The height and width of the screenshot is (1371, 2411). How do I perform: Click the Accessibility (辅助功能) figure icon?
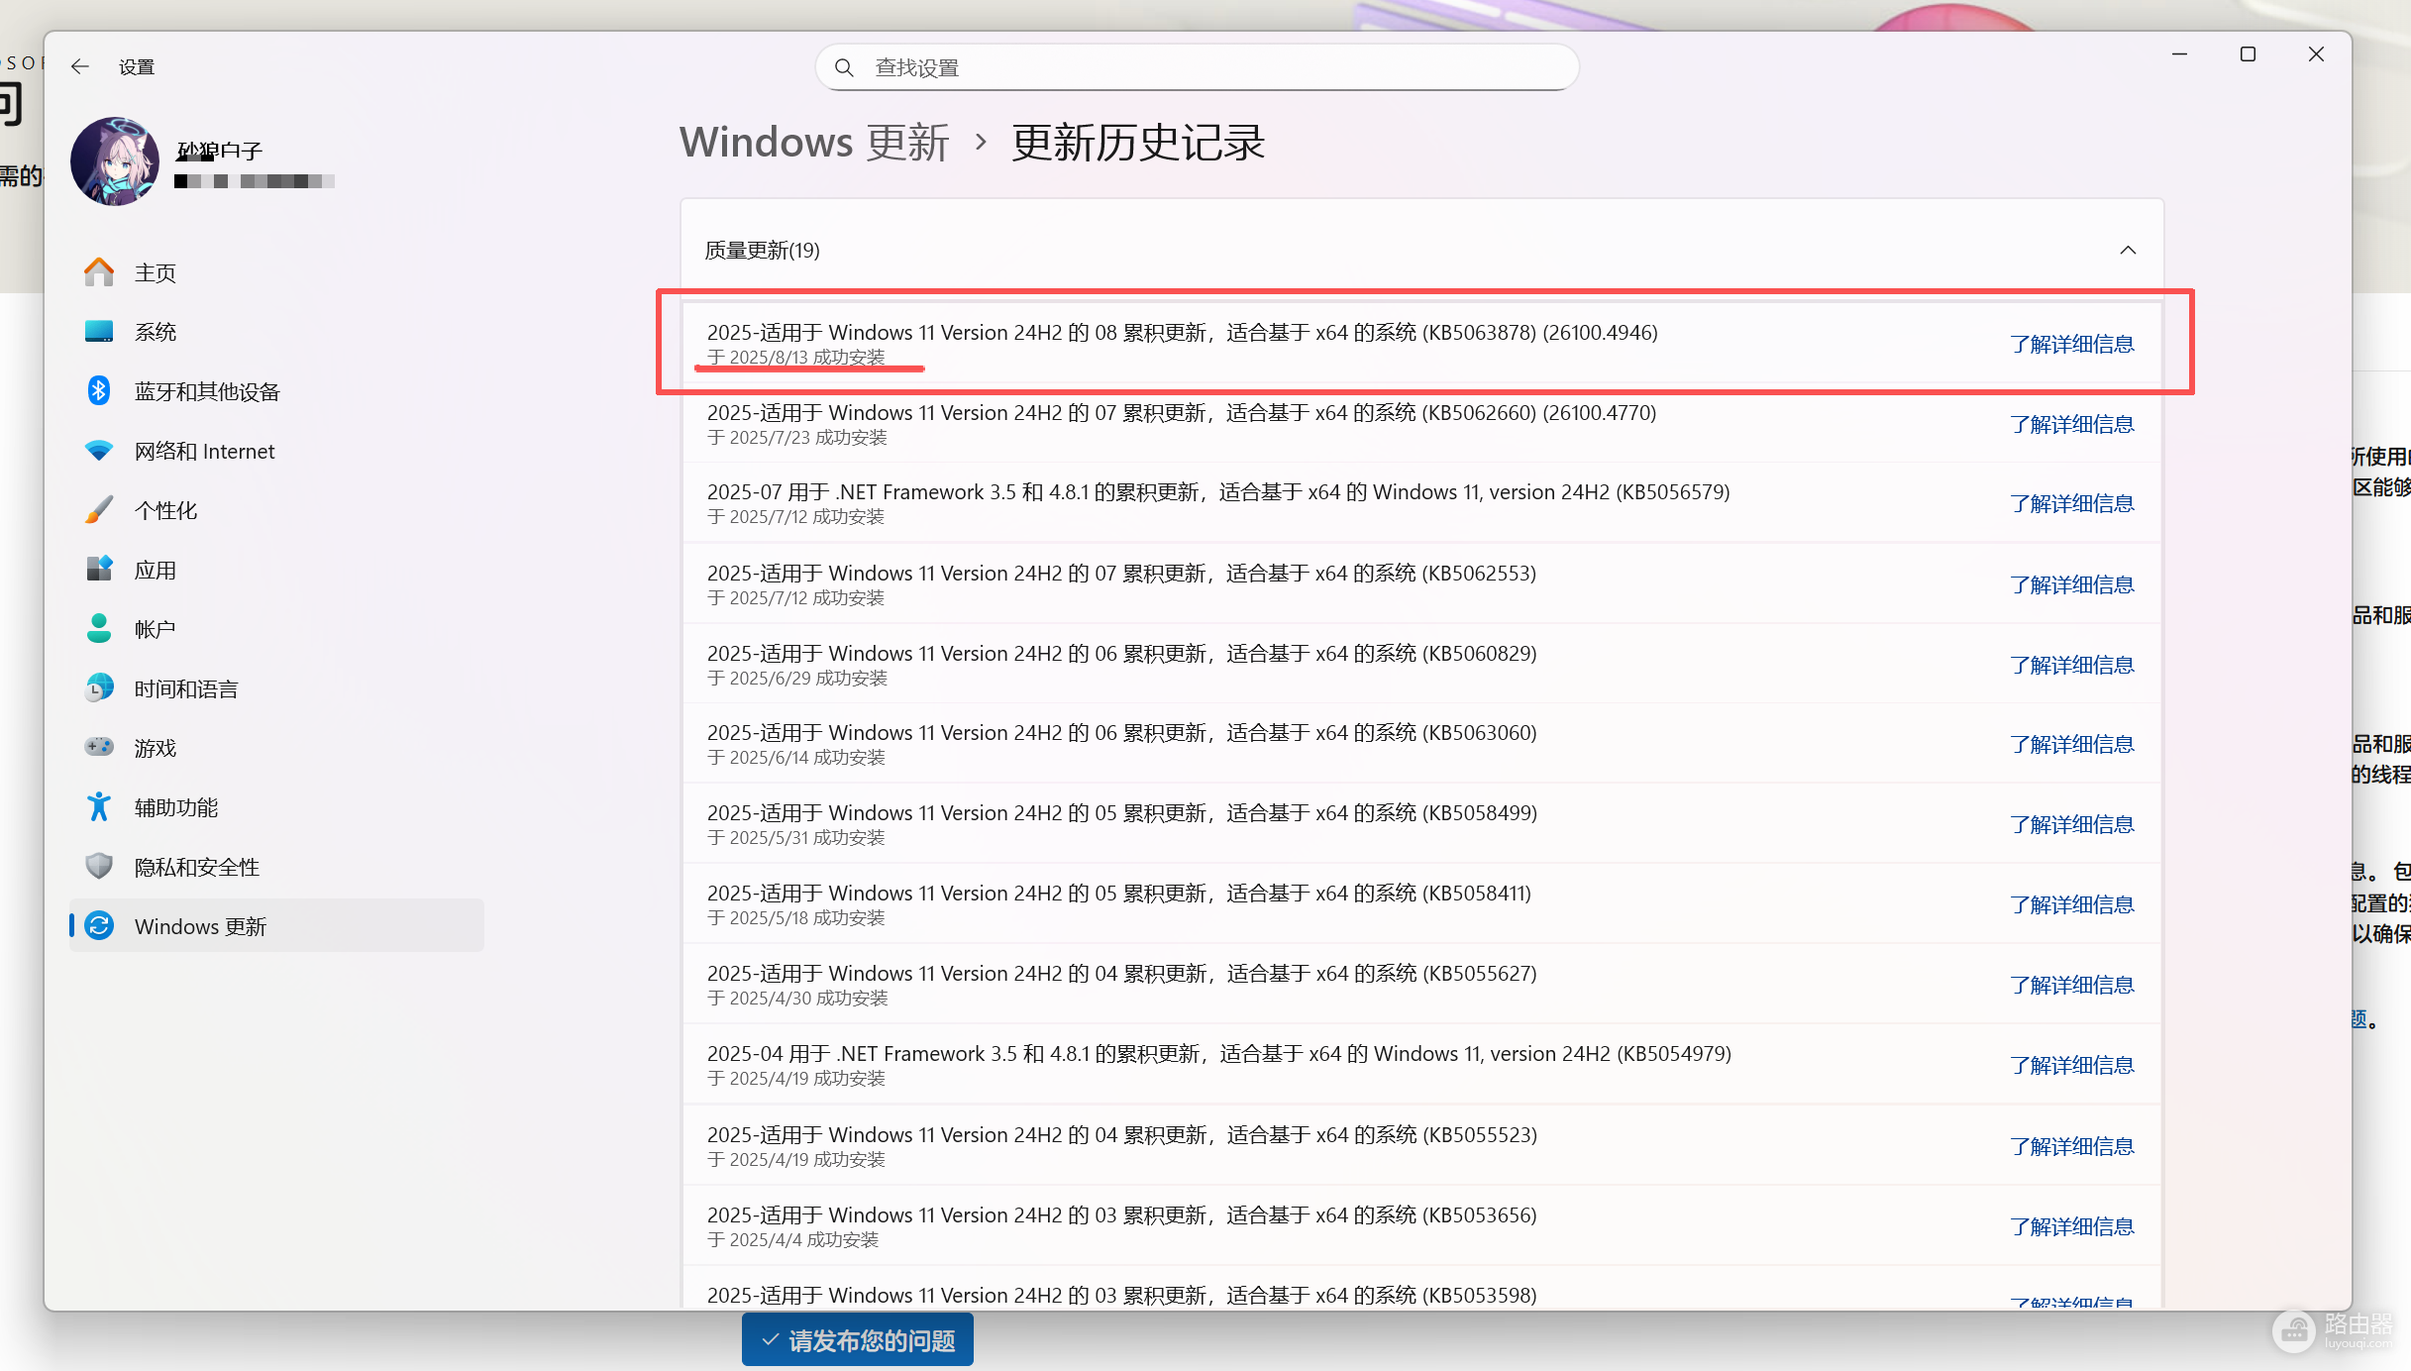[99, 807]
